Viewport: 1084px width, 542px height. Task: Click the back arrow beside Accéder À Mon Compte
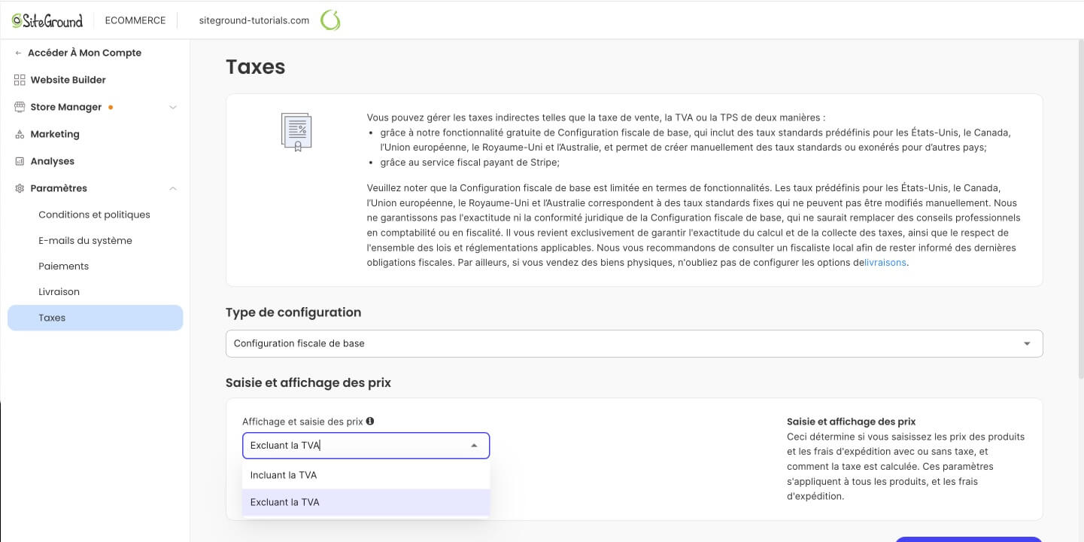19,53
